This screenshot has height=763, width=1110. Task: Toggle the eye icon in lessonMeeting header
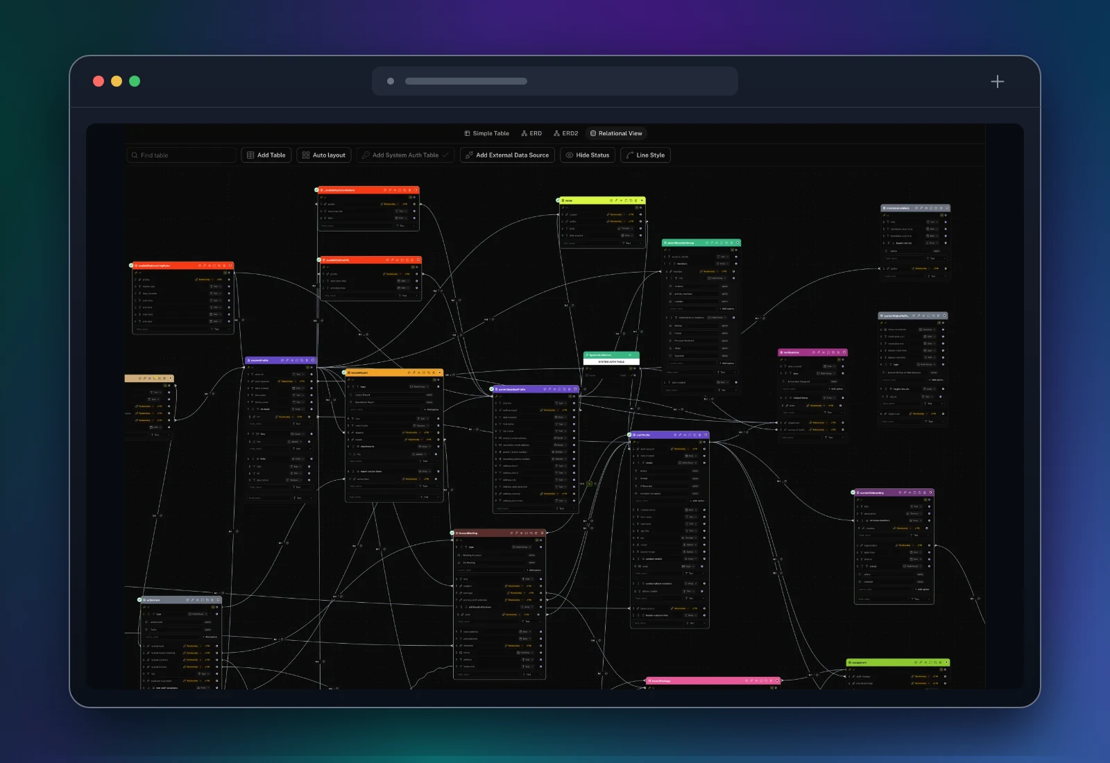tap(522, 533)
